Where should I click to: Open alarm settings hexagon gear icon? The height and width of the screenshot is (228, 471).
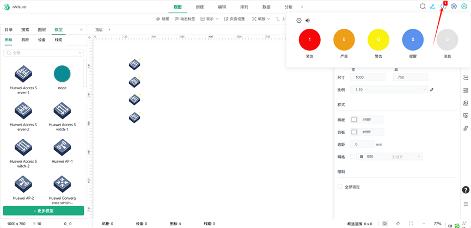tap(298, 20)
